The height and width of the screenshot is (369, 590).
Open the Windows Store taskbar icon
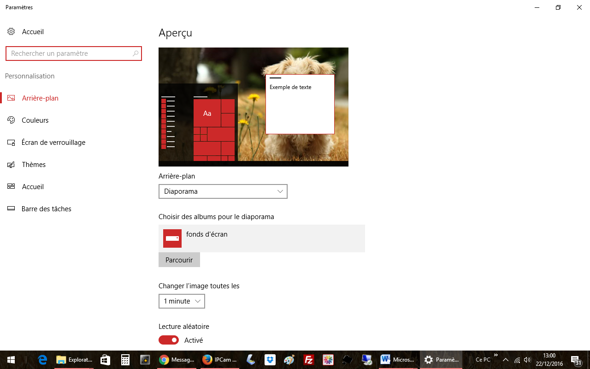(x=106, y=360)
